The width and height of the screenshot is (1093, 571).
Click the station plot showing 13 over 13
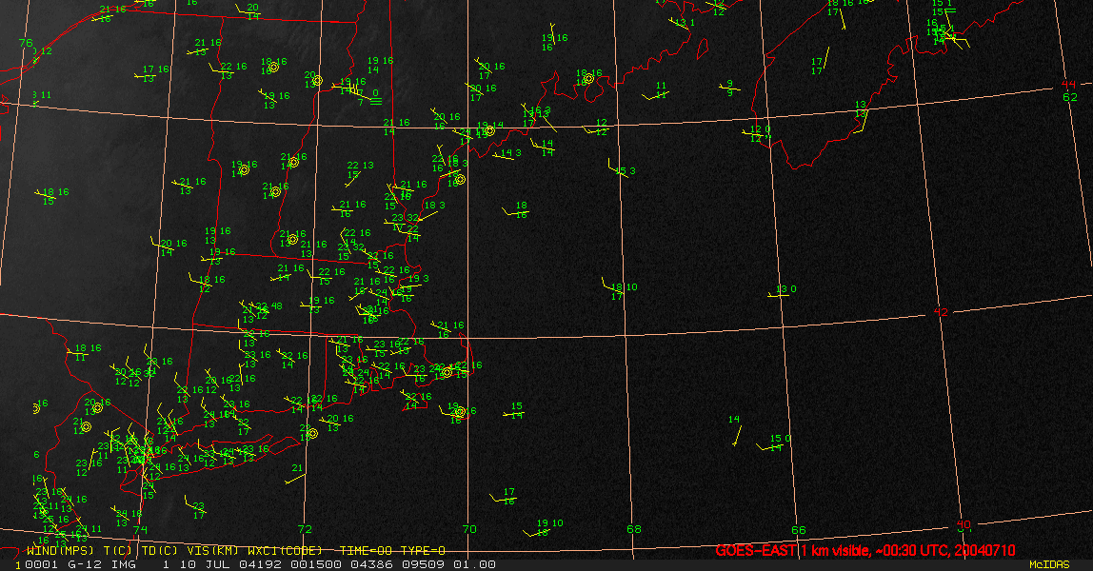(862, 110)
